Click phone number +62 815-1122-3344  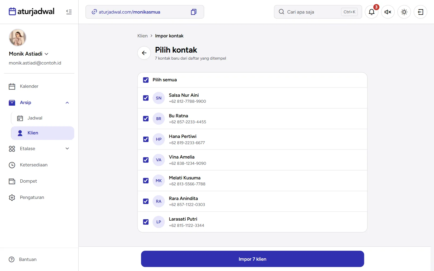(x=187, y=225)
